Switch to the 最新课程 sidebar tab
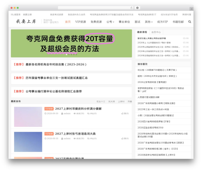The height and width of the screenshot is (171, 202). coord(142,32)
